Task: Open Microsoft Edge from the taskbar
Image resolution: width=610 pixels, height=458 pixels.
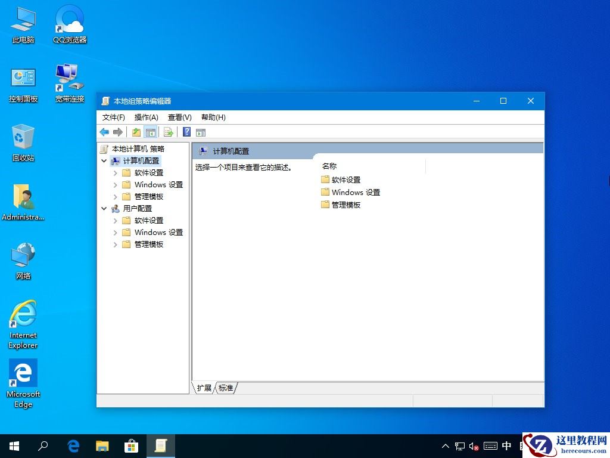Action: coord(73,445)
